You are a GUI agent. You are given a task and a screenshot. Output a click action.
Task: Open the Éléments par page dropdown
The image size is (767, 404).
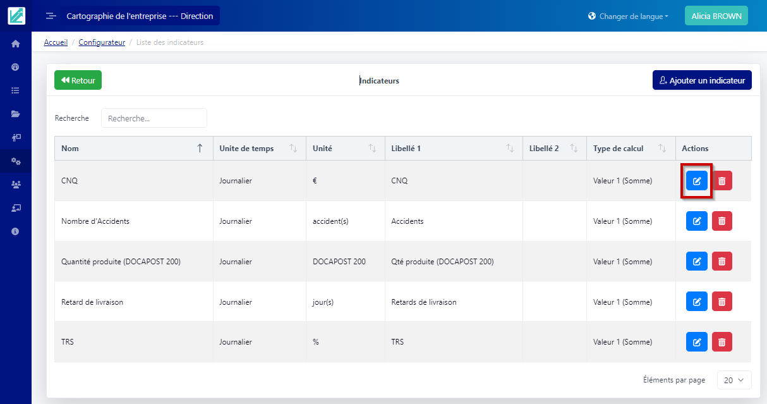point(734,380)
